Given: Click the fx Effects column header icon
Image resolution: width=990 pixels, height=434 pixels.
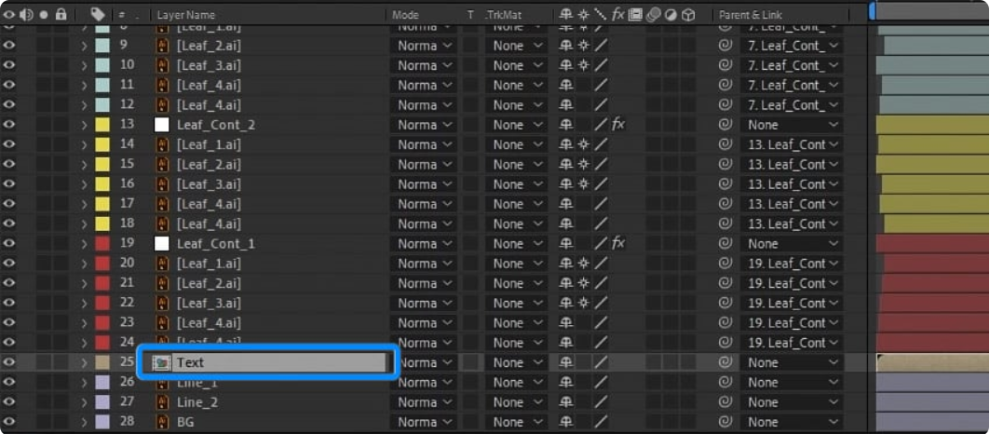Looking at the screenshot, I should [618, 15].
